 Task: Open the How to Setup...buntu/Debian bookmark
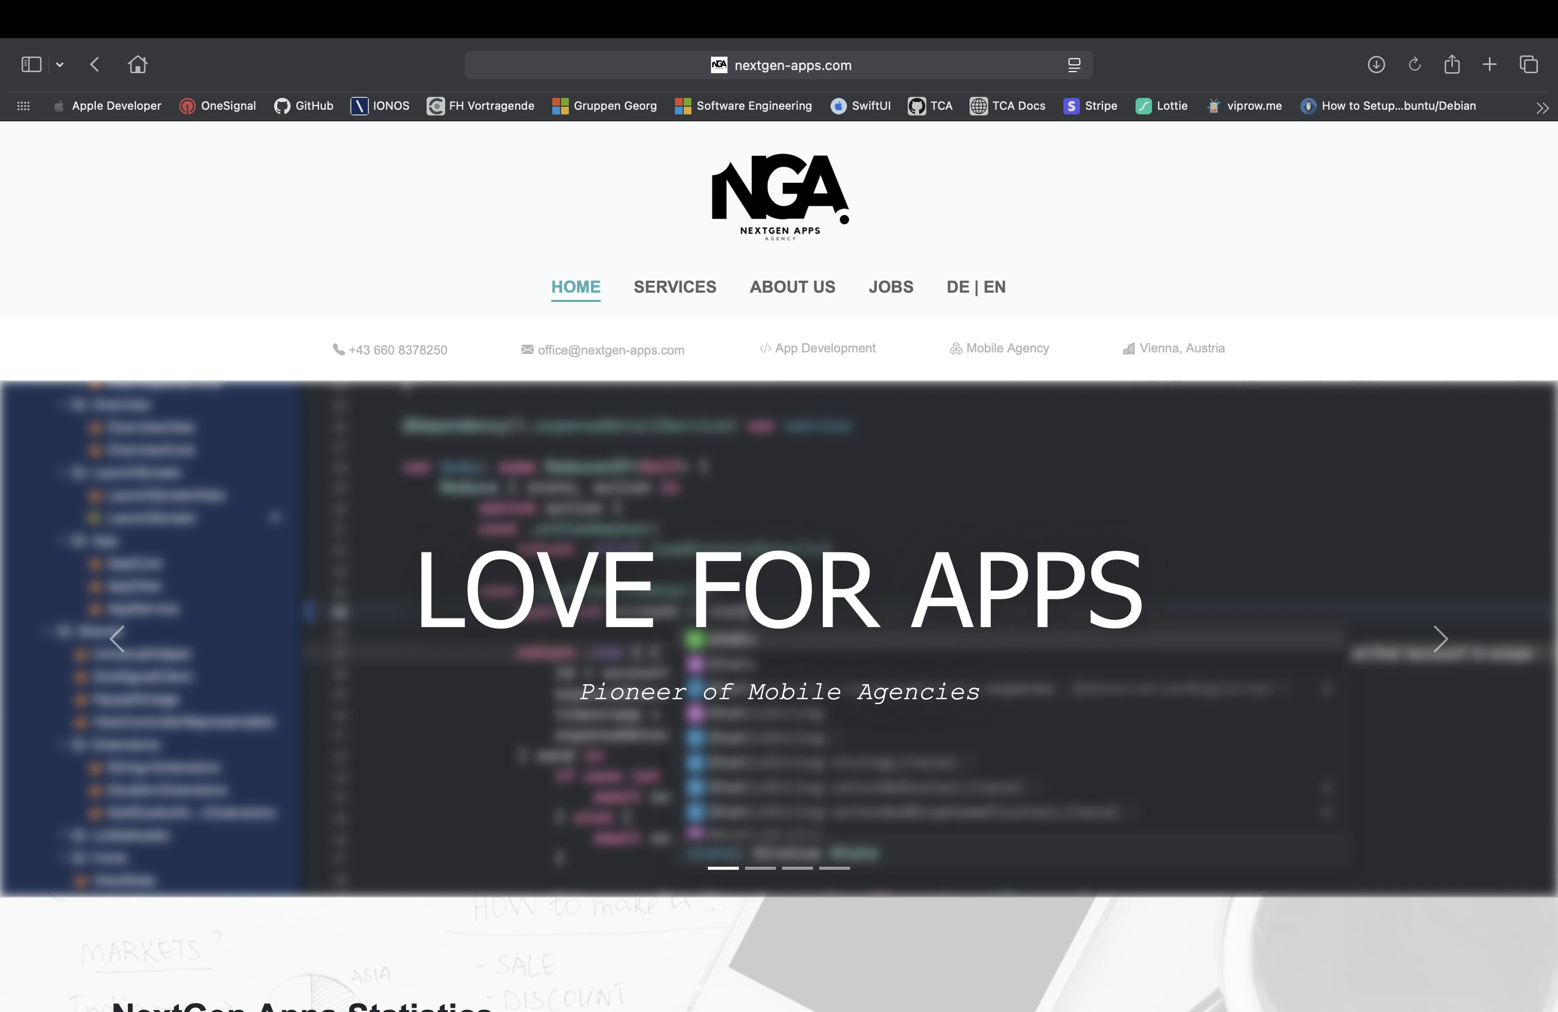coord(1388,106)
